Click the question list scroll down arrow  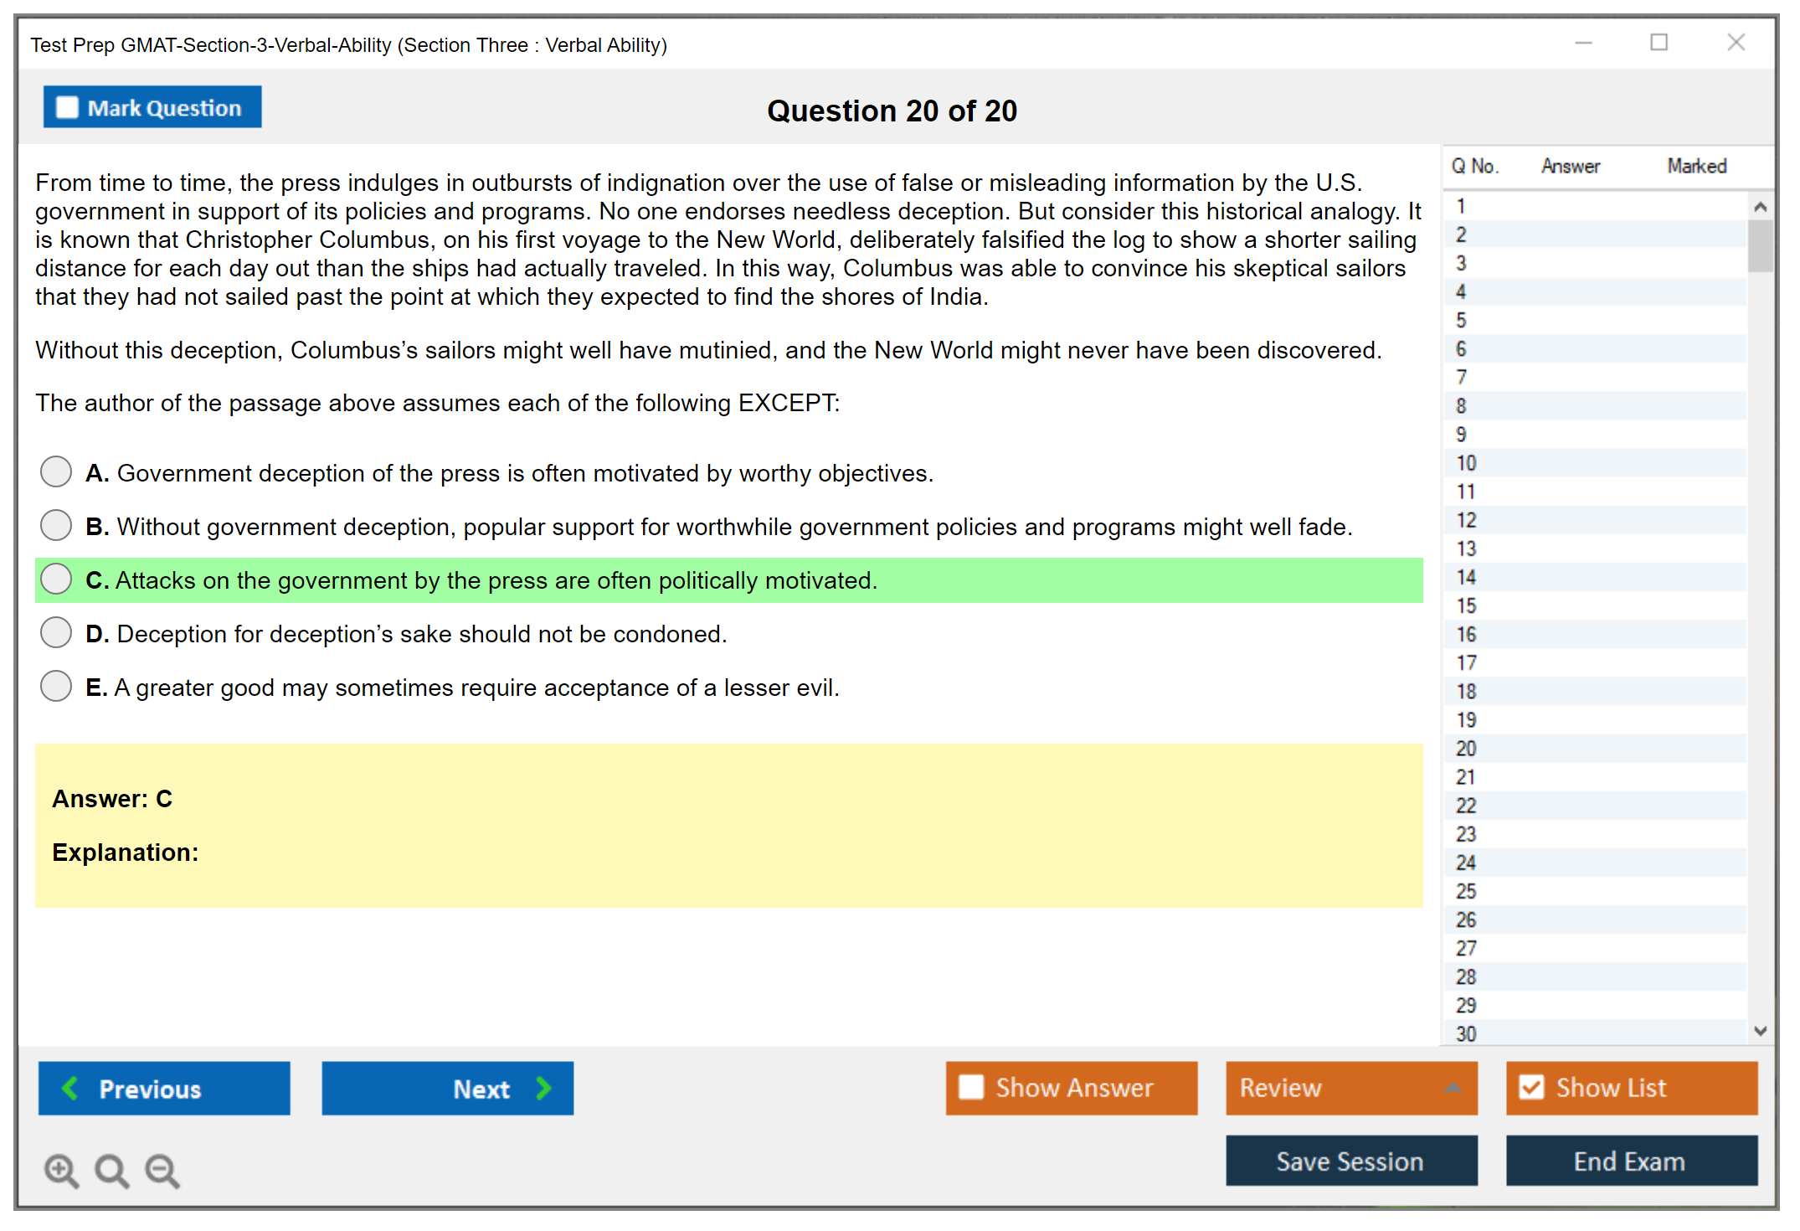1761,1031
